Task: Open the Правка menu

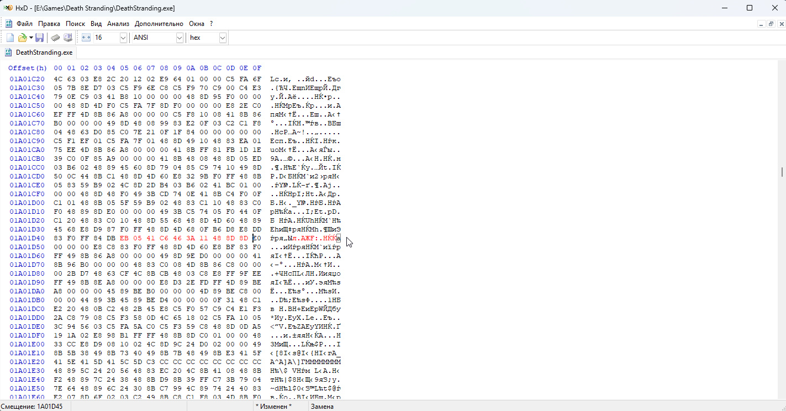Action: click(49, 24)
